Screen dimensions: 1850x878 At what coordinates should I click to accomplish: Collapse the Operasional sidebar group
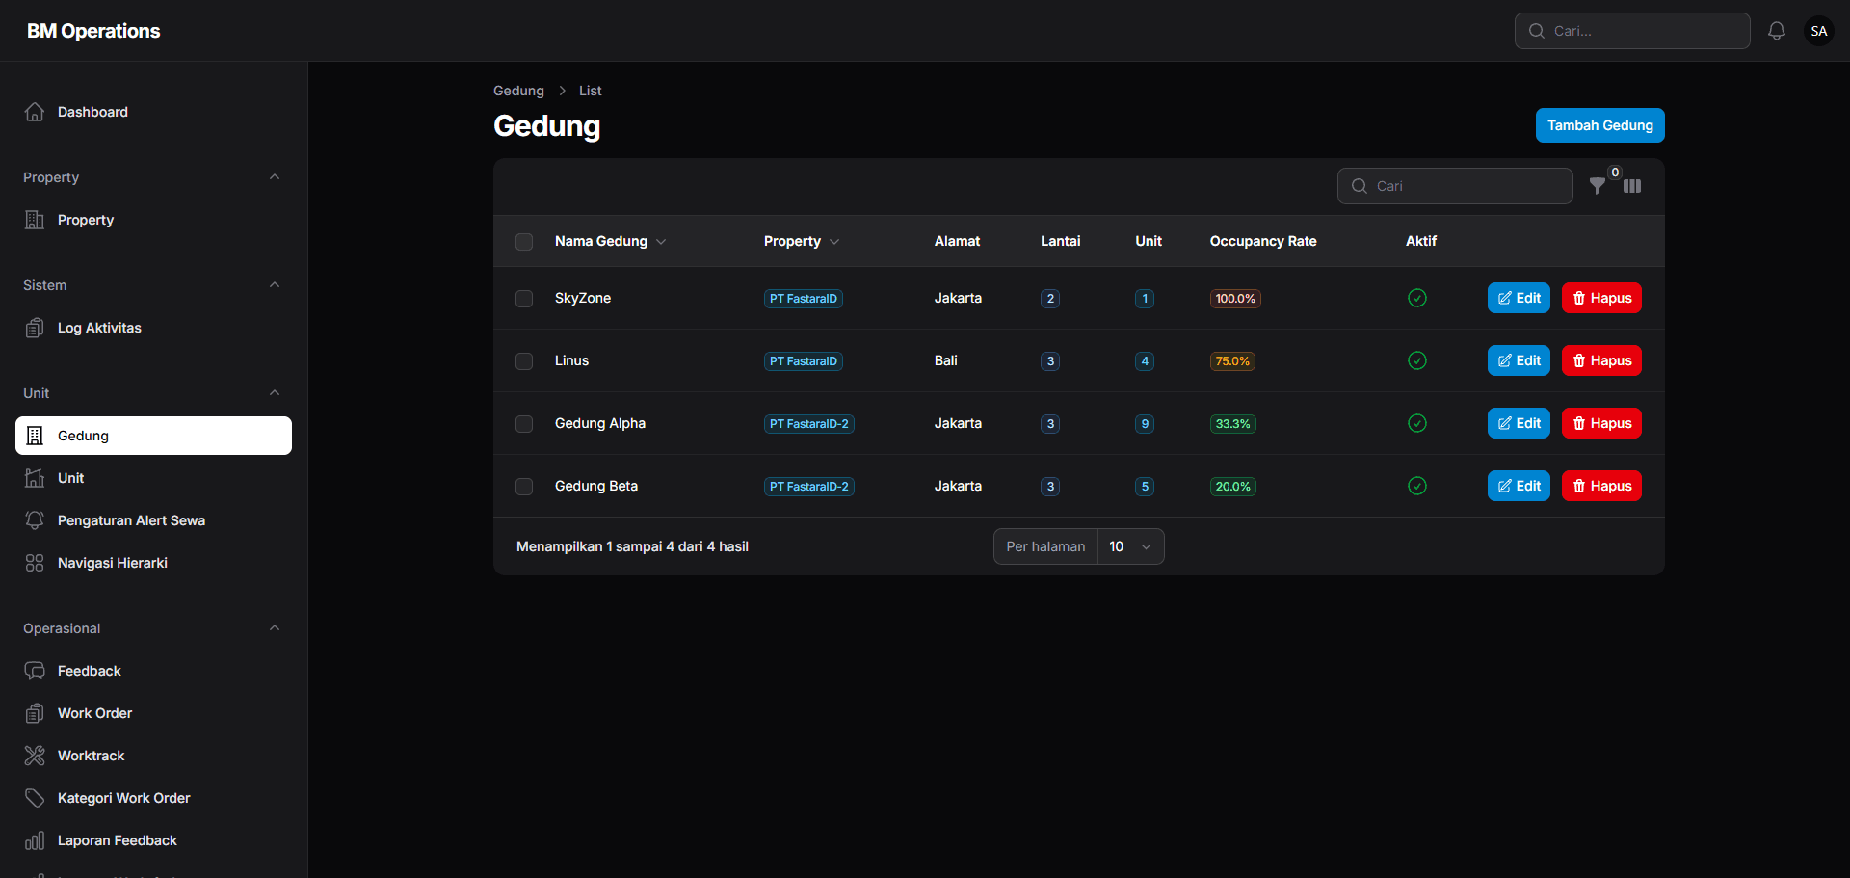(x=275, y=628)
